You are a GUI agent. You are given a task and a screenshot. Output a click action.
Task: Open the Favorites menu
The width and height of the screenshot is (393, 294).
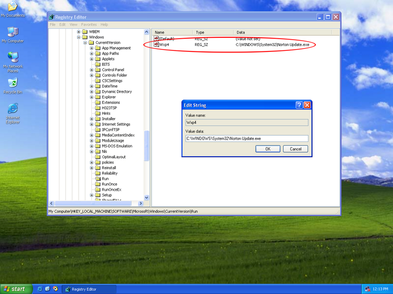click(x=89, y=24)
